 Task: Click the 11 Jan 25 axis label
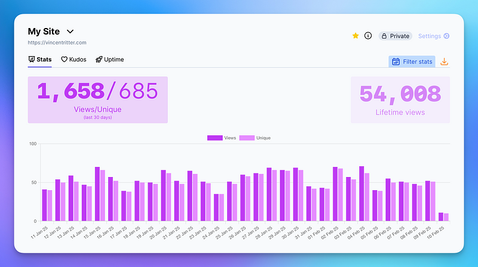pyautogui.click(x=39, y=232)
